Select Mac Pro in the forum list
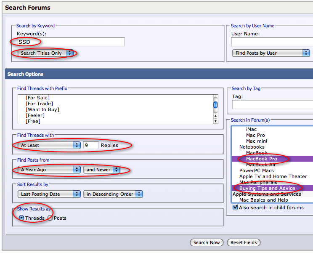This screenshot has height=253, width=313. tap(255, 135)
